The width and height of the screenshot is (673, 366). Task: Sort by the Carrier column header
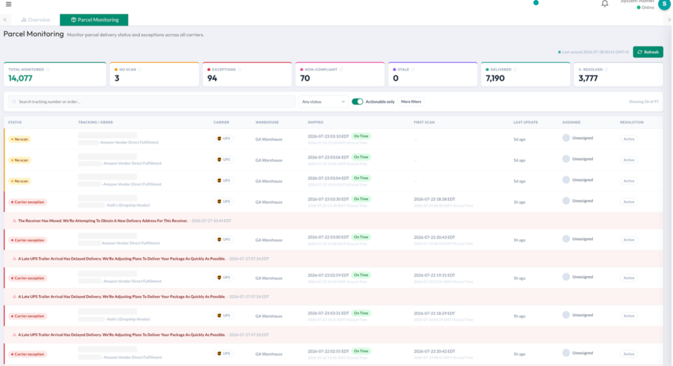pos(221,123)
